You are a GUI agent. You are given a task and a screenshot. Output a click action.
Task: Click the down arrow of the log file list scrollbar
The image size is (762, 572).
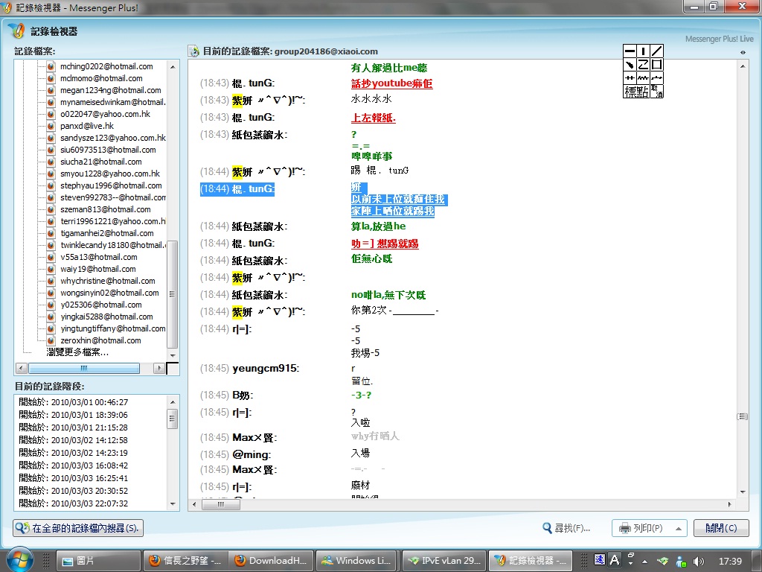(x=173, y=356)
